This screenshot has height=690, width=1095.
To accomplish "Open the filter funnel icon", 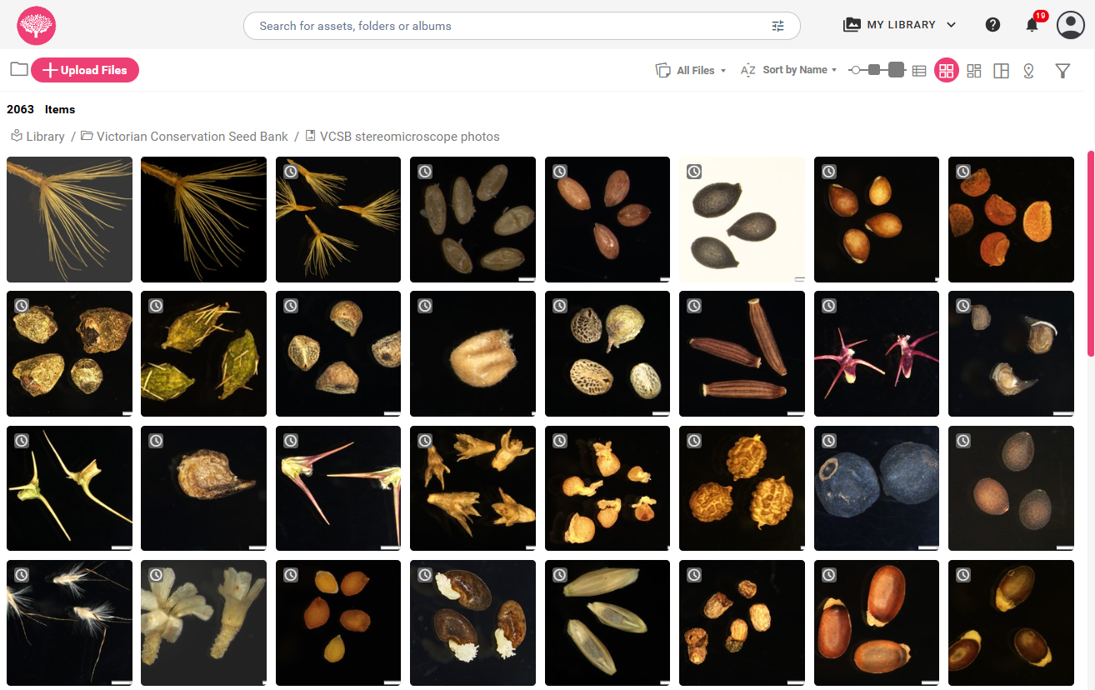I will click(x=1062, y=71).
